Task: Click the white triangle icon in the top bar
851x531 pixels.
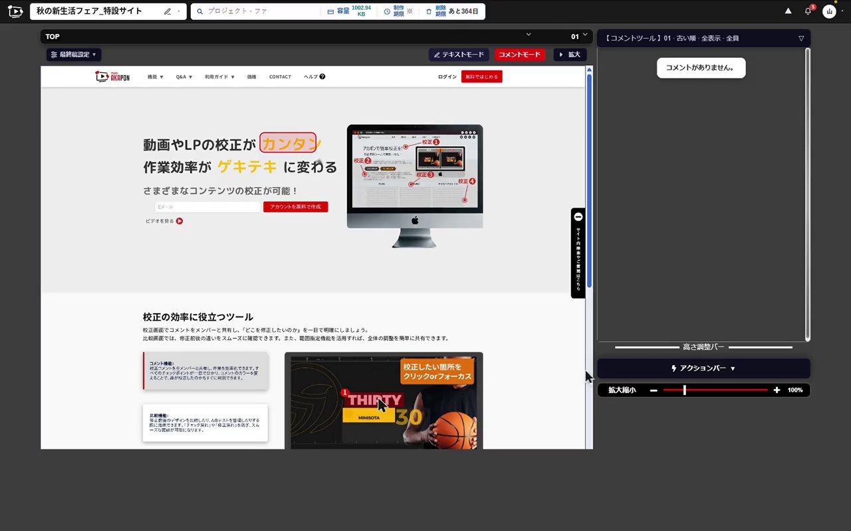Action: click(x=788, y=11)
